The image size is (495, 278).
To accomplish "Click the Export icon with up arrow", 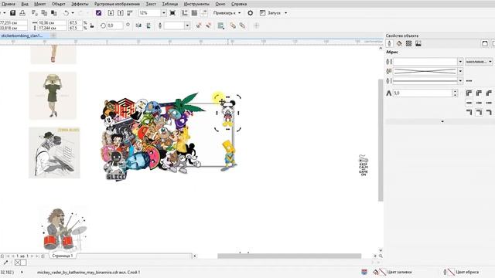I will pyautogui.click(x=121, y=13).
